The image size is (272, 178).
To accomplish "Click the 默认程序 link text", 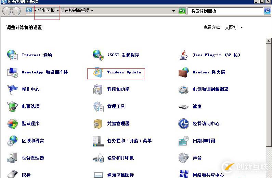I will [x=30, y=123].
